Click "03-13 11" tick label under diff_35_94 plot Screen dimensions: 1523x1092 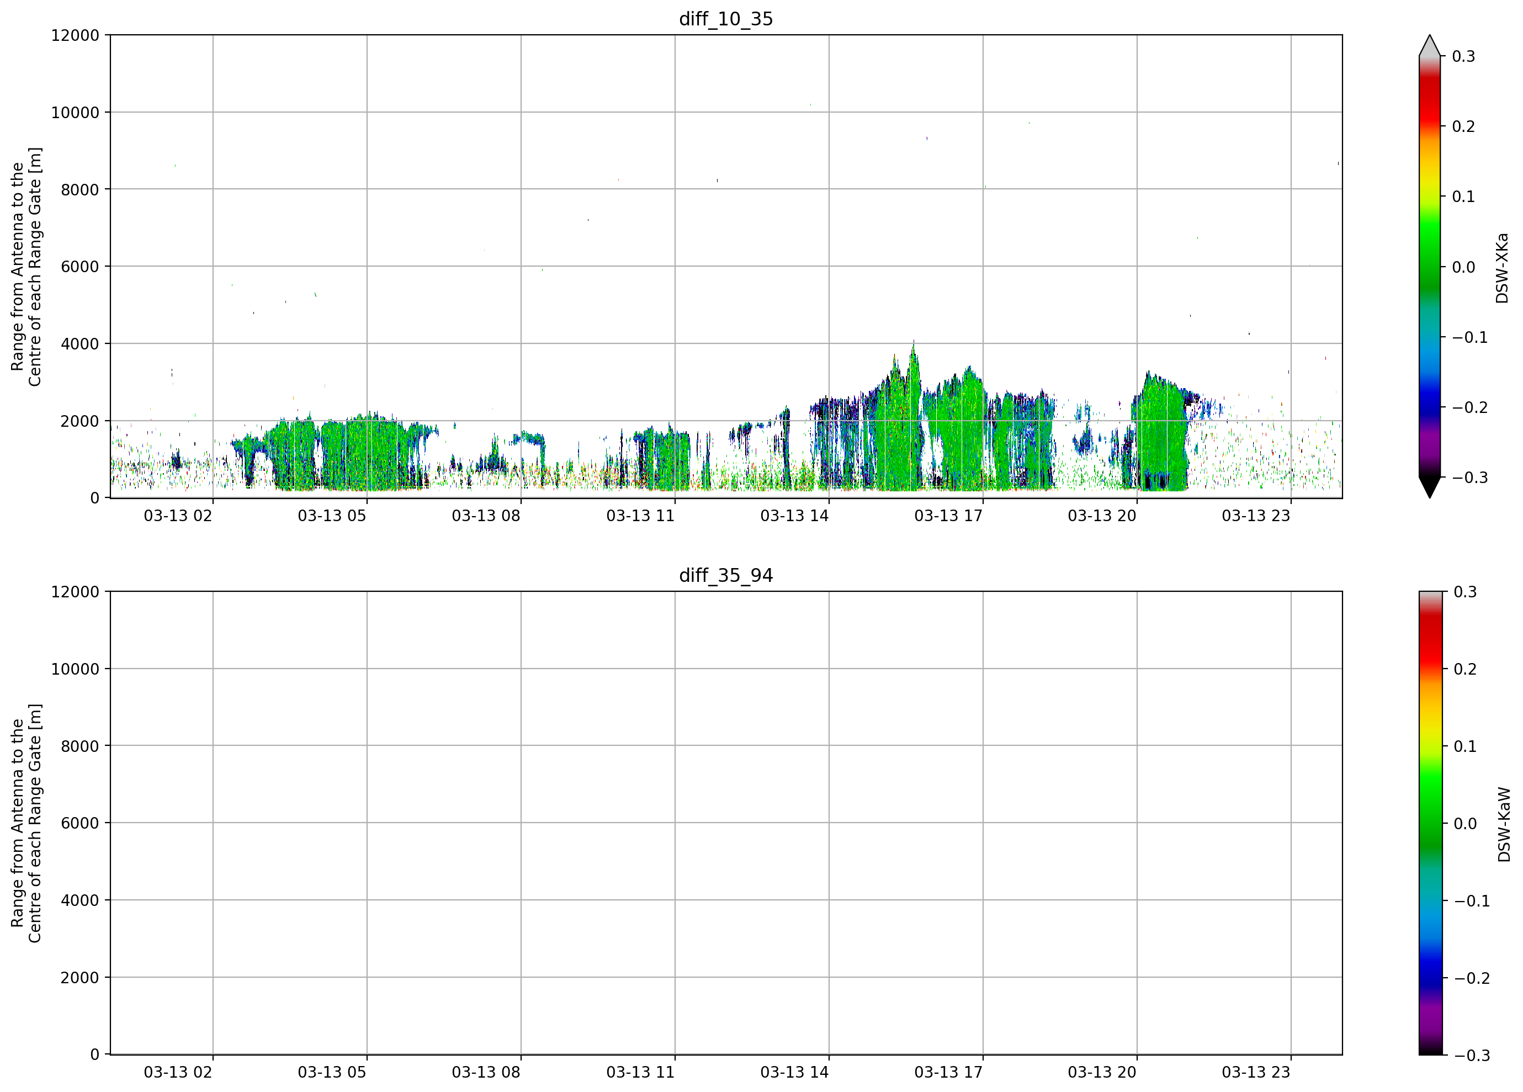click(640, 1073)
